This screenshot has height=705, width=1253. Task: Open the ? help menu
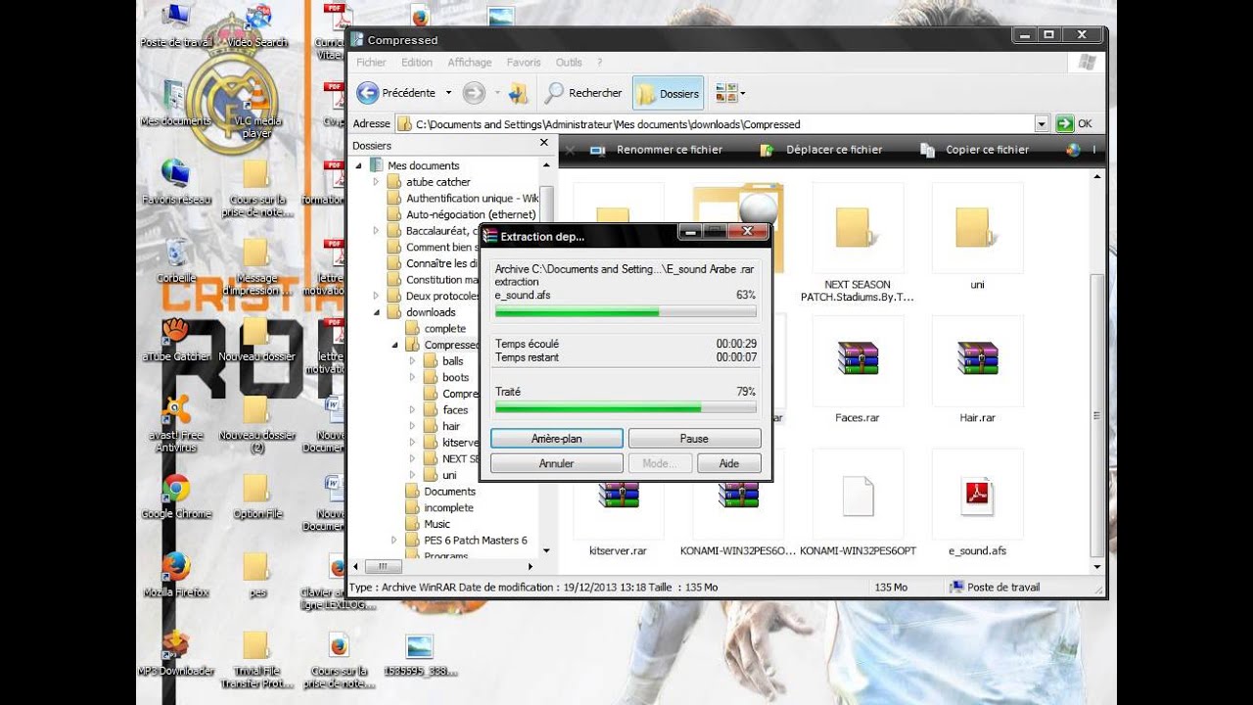599,63
